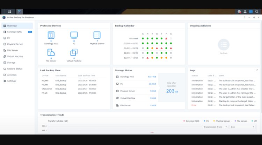Toggle File server legend in Transmission Trends

click(241, 121)
